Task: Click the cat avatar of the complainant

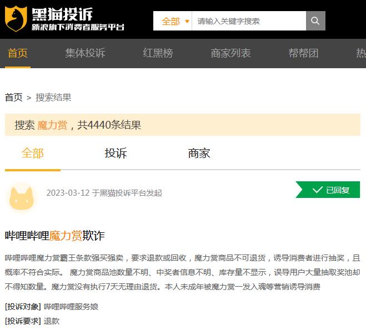Action: point(22,198)
